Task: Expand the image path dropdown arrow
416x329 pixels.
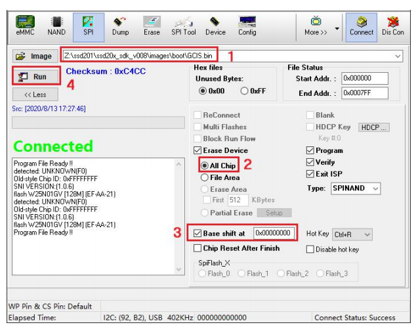Action: click(x=398, y=56)
